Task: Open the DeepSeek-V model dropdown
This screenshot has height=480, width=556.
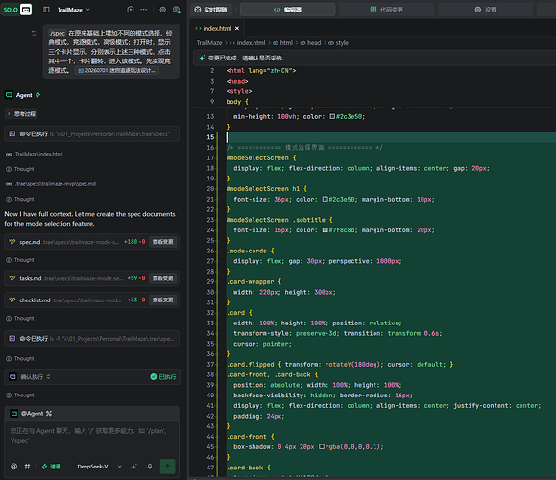Action: 99,467
